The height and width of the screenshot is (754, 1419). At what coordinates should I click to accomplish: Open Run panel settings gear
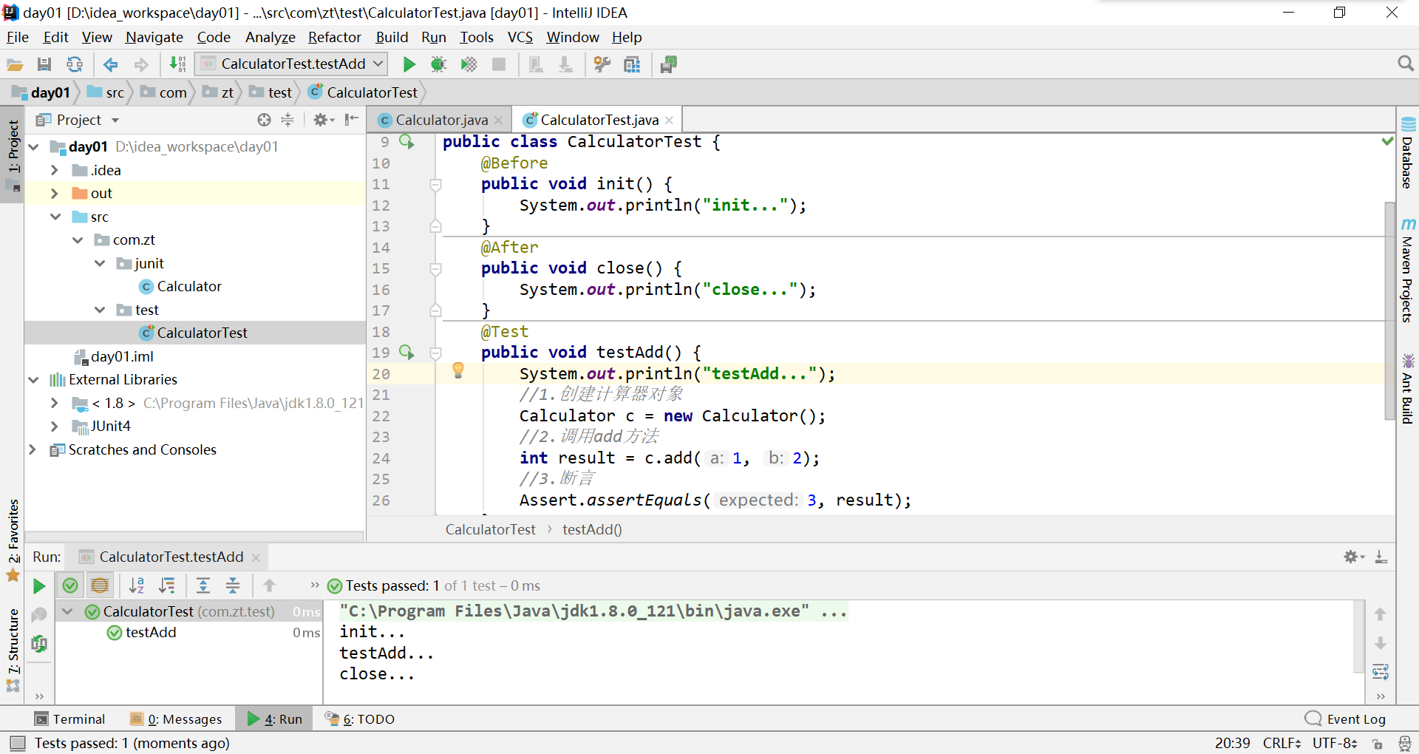pos(1354,557)
